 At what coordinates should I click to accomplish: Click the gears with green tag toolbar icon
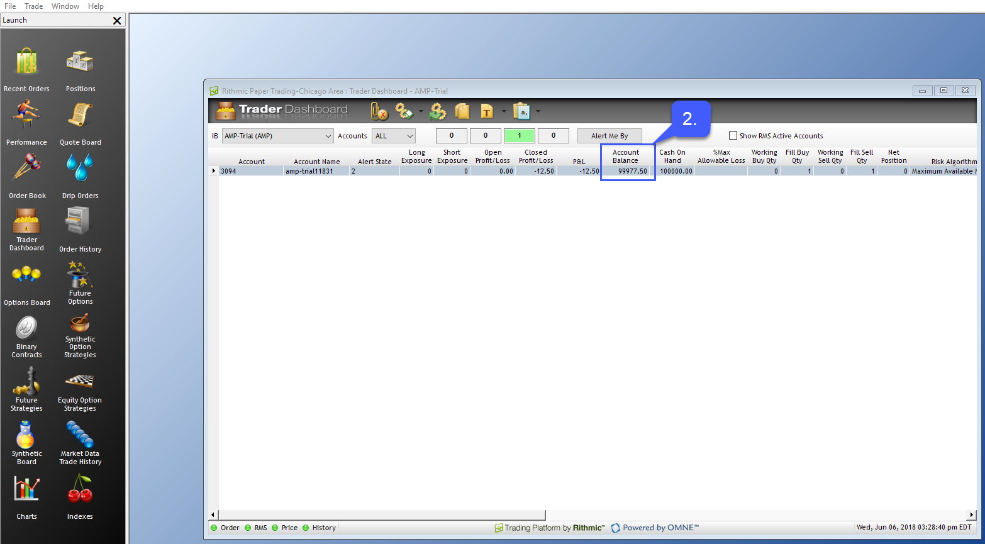404,111
